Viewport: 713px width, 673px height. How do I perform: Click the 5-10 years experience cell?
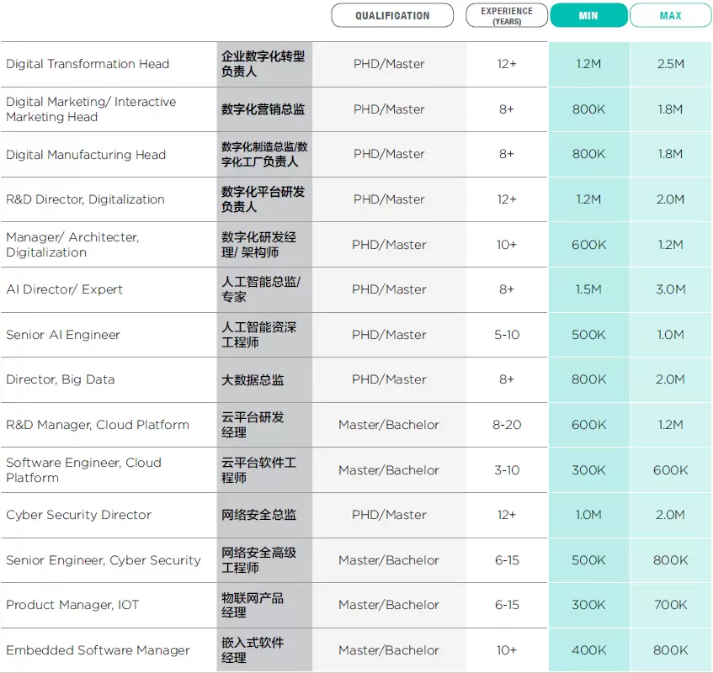pos(507,335)
